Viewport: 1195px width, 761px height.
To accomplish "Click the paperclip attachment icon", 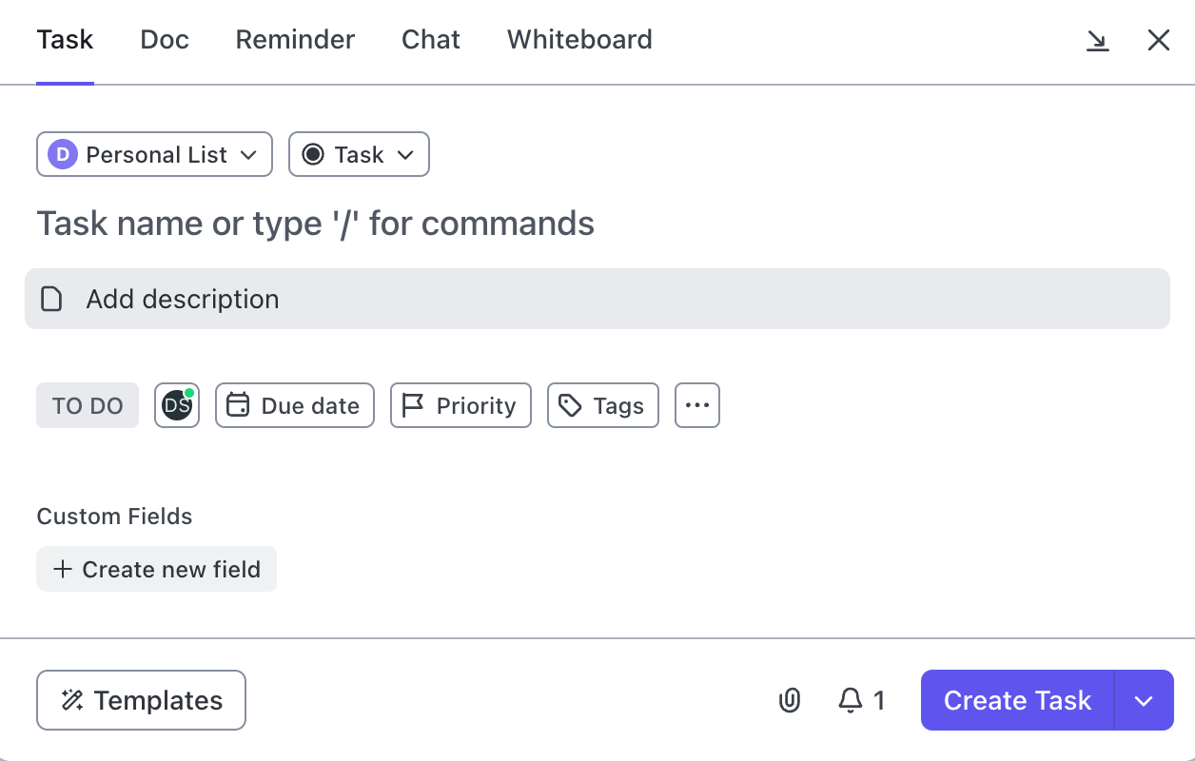I will (x=789, y=701).
